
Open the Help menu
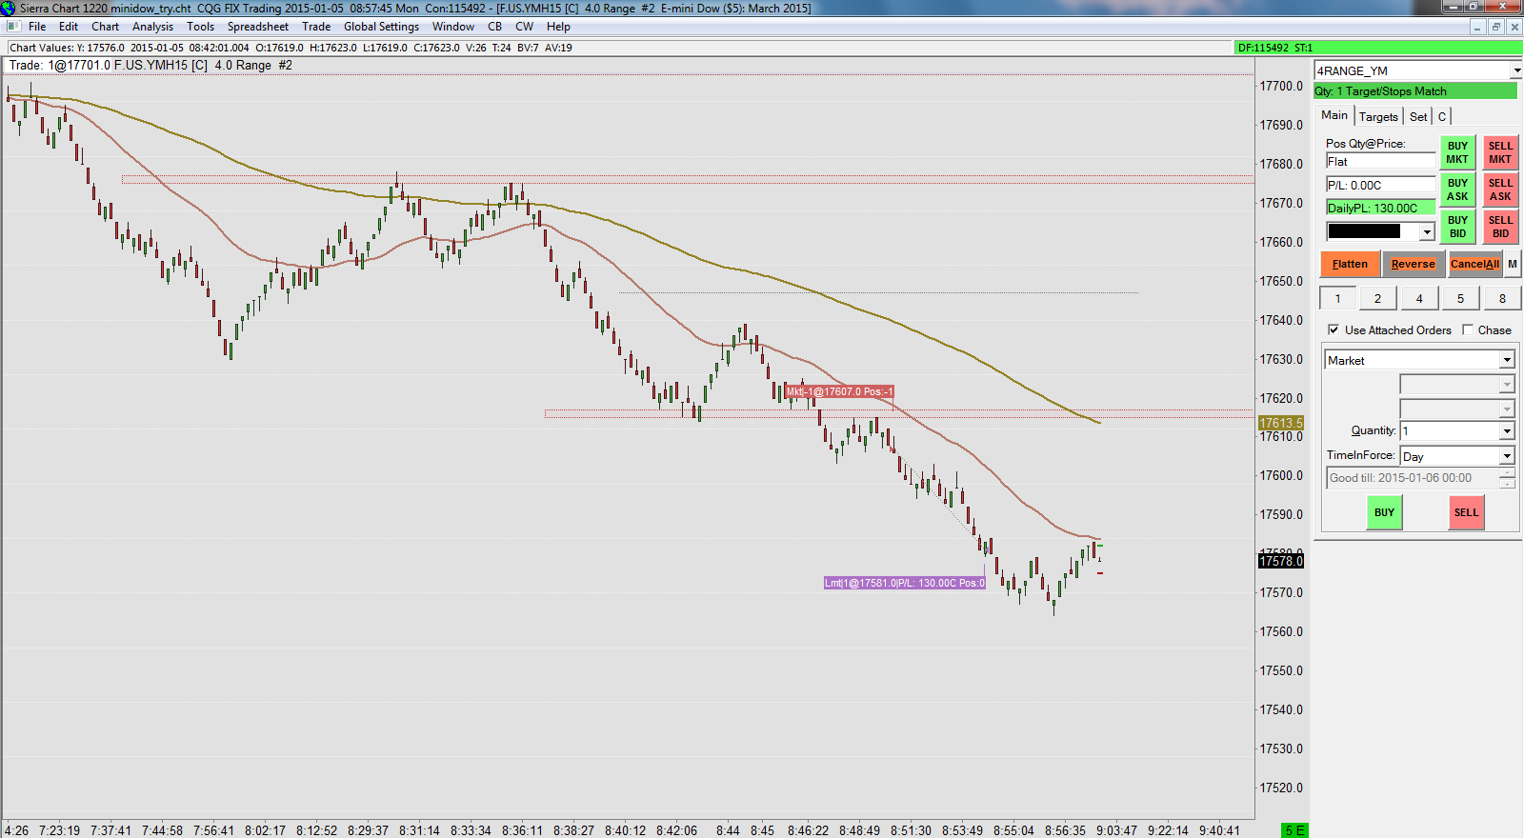pos(558,27)
